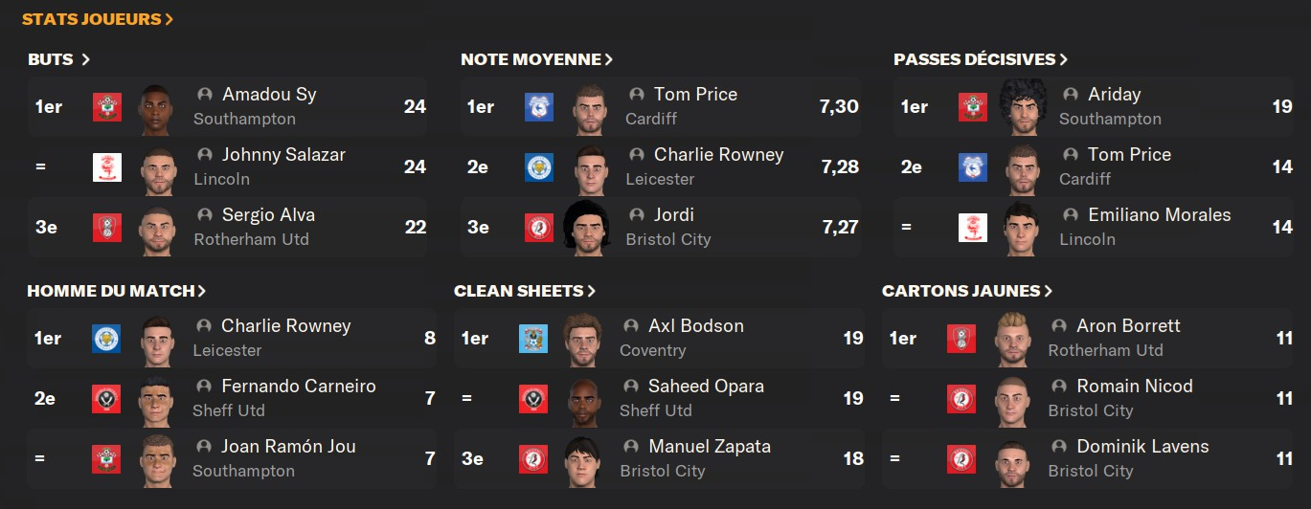Click Leicester badge in Homme du Match panel
Image resolution: width=1311 pixels, height=509 pixels.
(x=106, y=338)
